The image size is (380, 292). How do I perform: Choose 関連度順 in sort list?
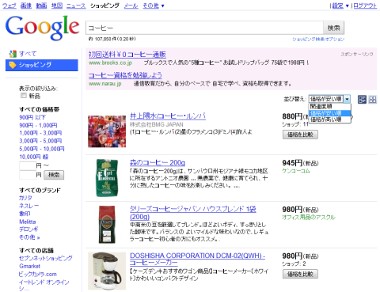329,106
